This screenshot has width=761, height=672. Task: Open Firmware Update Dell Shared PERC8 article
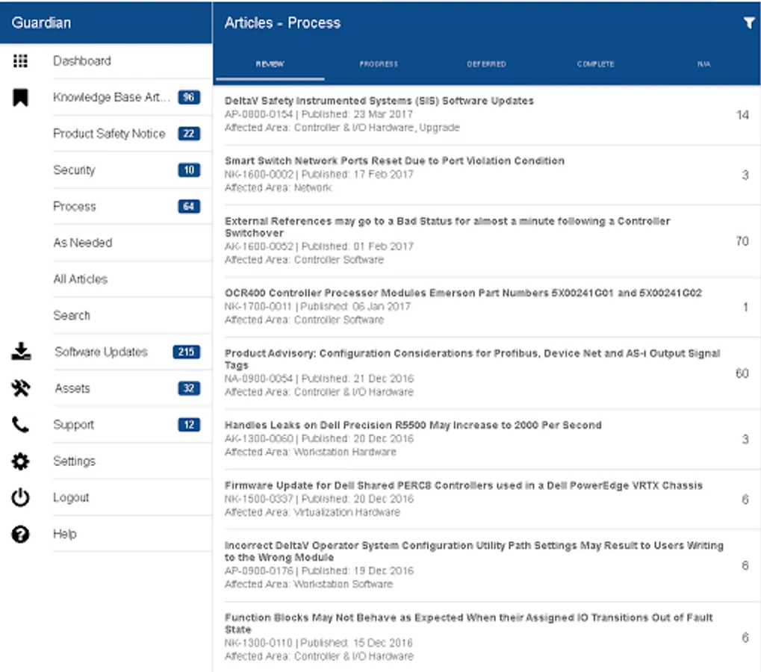click(x=486, y=499)
